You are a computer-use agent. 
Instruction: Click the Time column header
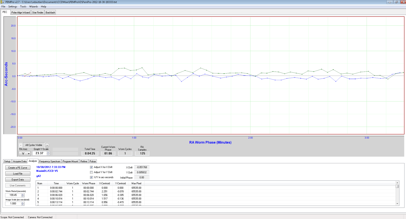pyautogui.click(x=56, y=183)
